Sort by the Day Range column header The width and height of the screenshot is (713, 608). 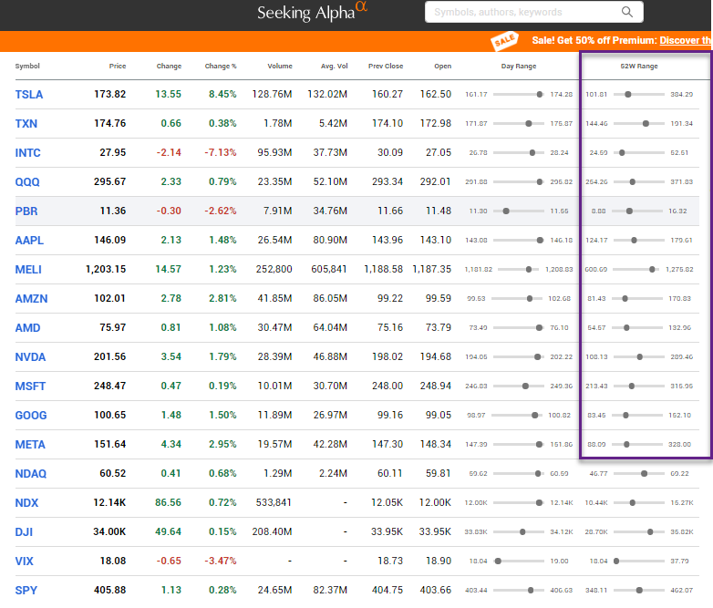[519, 66]
